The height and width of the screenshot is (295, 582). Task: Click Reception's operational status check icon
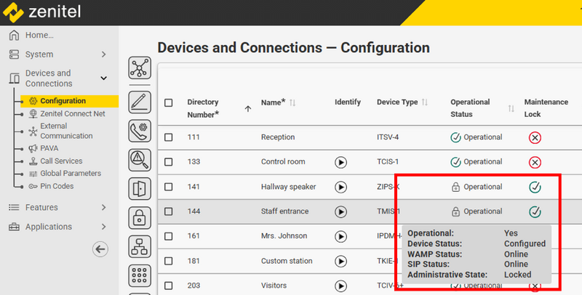tap(455, 137)
